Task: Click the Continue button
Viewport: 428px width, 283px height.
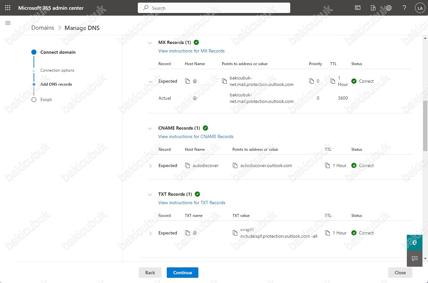Action: (x=182, y=273)
